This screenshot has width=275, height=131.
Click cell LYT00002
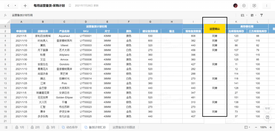86,41
